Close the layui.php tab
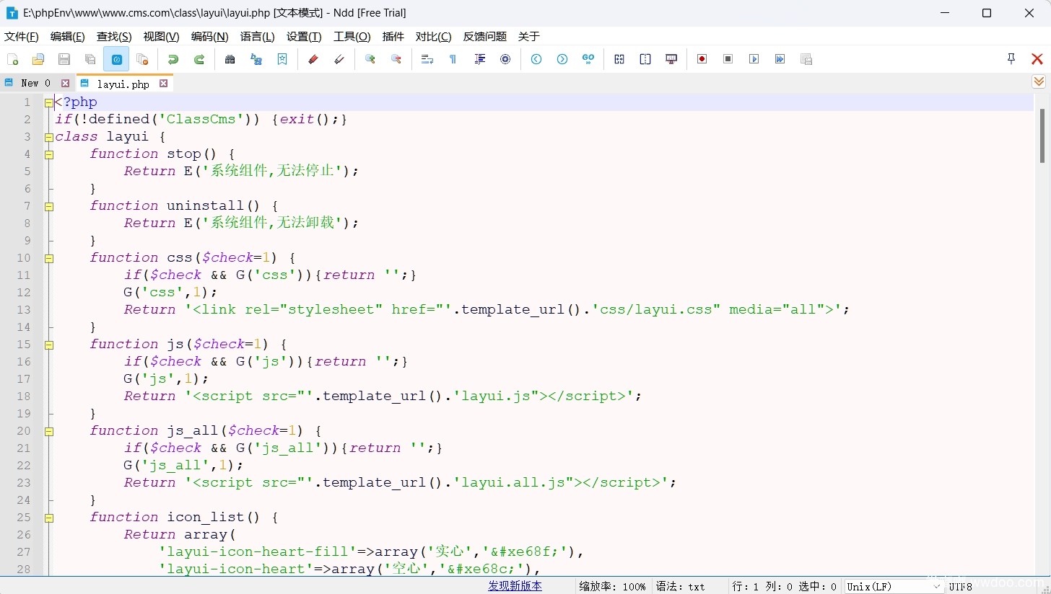The image size is (1051, 594). [163, 84]
